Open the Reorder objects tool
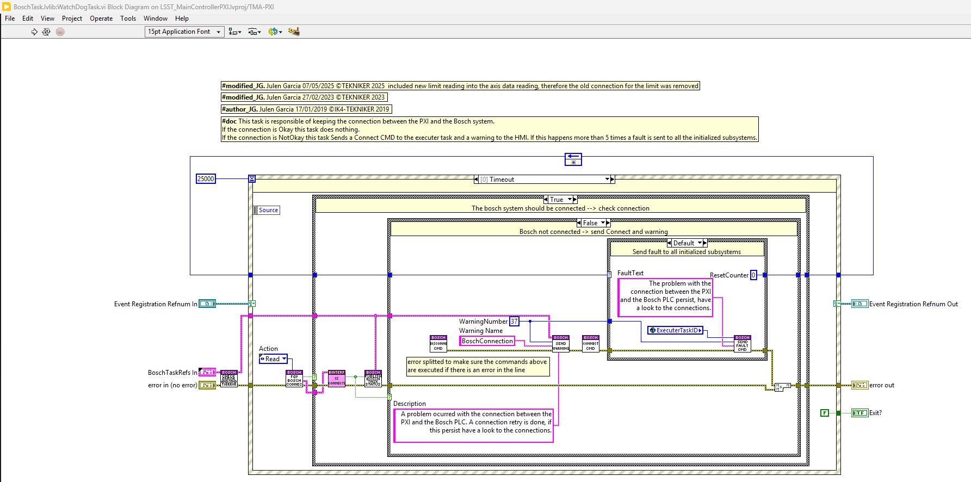This screenshot has width=971, height=482. tap(275, 32)
